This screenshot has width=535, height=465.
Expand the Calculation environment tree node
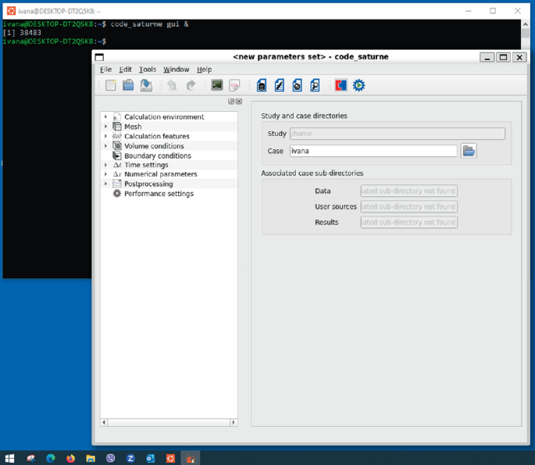(106, 117)
